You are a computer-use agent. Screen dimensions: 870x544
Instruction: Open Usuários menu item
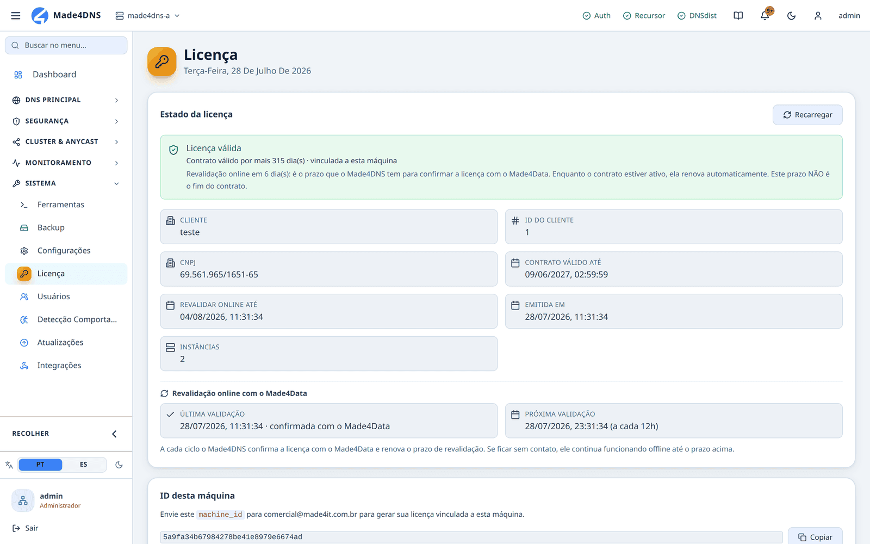(x=66, y=296)
